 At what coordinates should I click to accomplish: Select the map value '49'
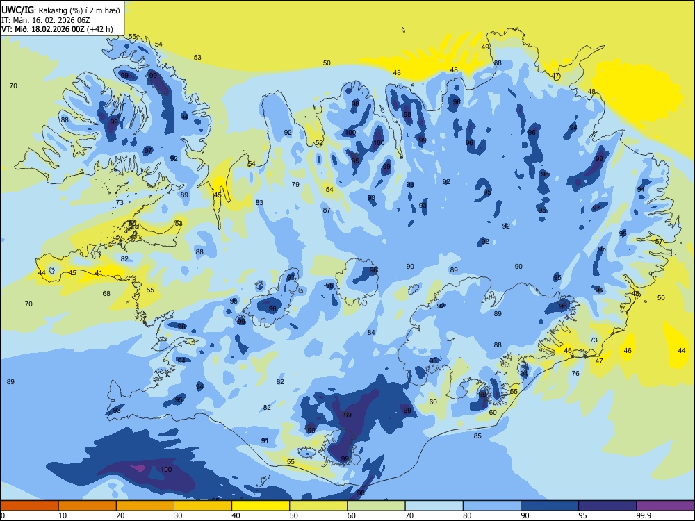pos(485,47)
